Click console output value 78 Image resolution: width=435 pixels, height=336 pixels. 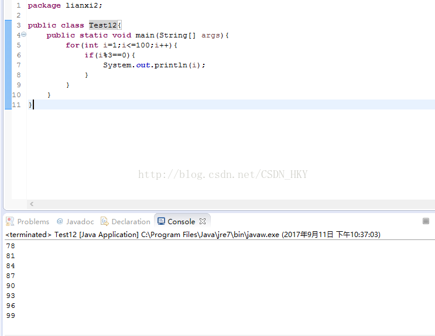pyautogui.click(x=11, y=246)
